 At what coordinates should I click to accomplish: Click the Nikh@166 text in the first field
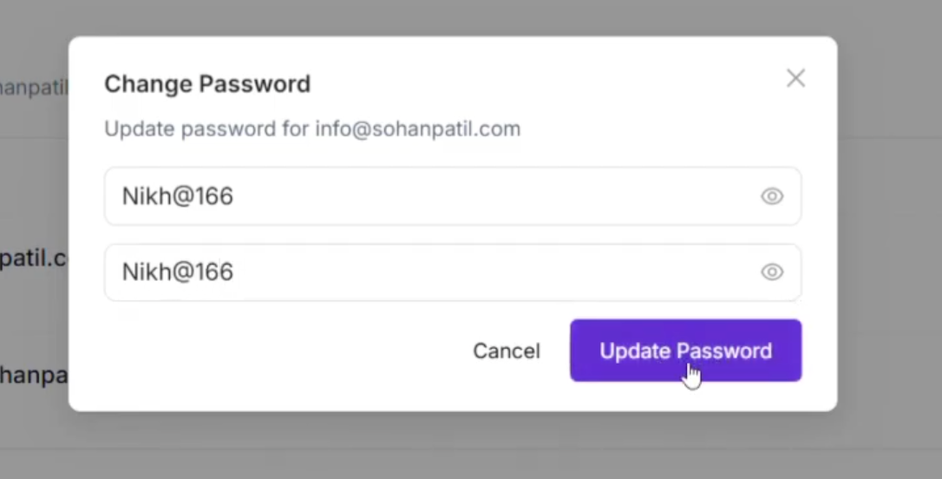(178, 196)
